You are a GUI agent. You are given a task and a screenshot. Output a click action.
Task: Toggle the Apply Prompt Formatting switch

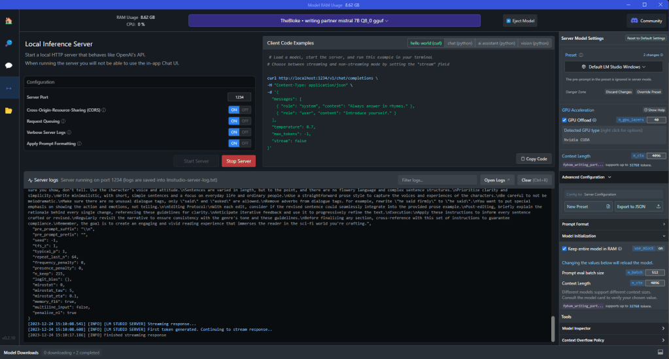click(x=239, y=143)
